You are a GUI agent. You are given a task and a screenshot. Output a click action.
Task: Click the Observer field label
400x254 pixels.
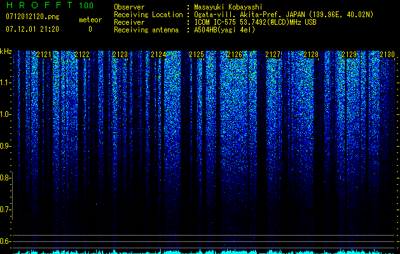[129, 7]
